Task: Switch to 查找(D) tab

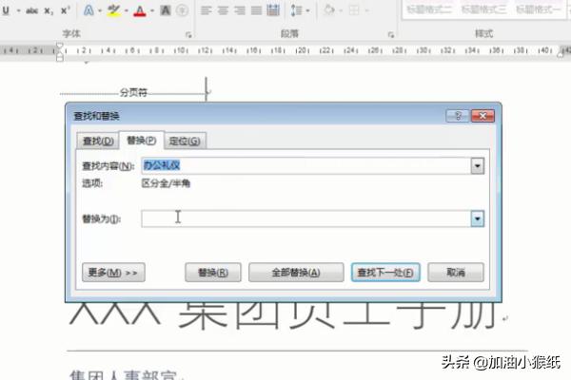Action: point(98,141)
